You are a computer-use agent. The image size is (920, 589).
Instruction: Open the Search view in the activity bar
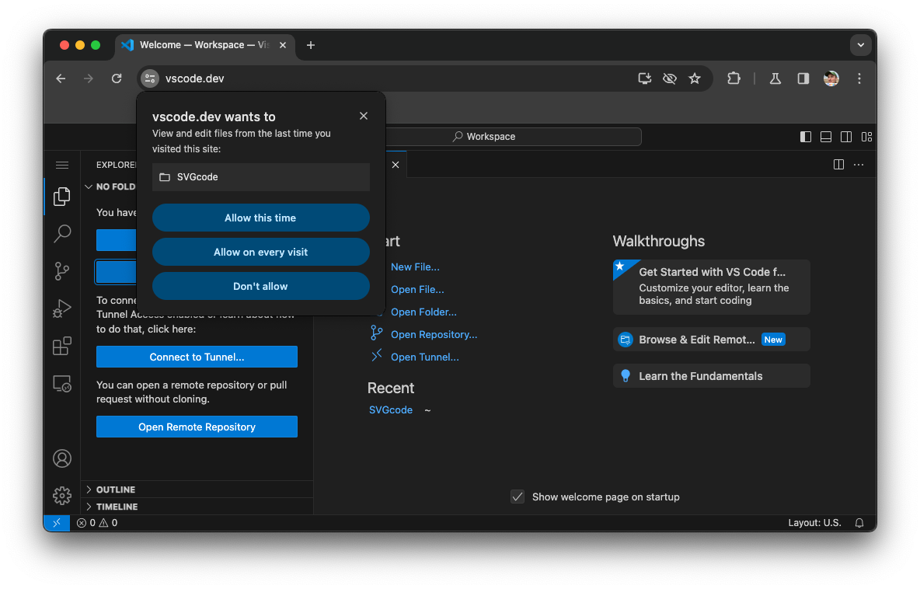point(62,234)
